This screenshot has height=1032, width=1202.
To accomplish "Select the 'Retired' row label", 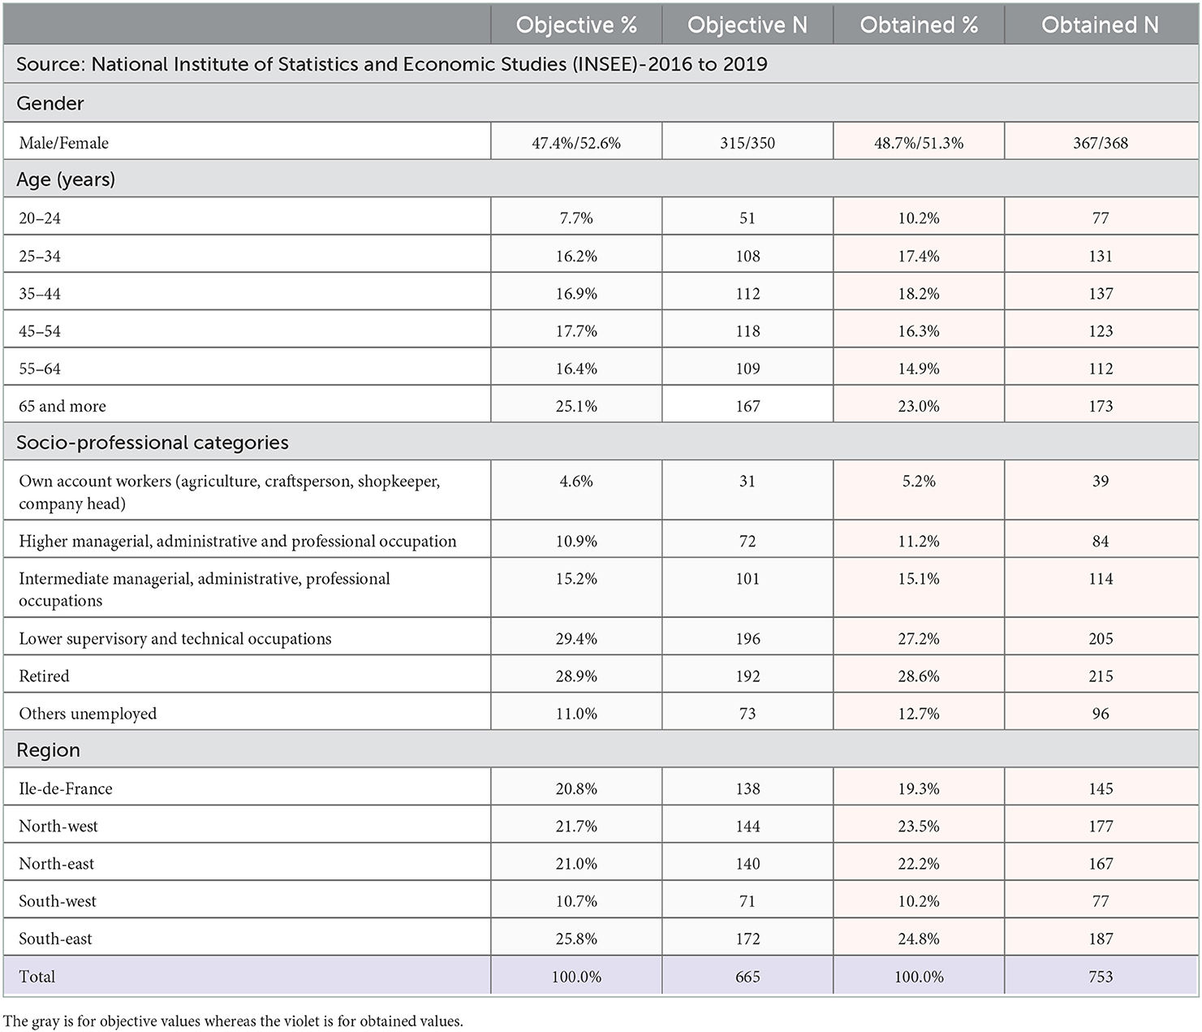I will click(x=44, y=676).
